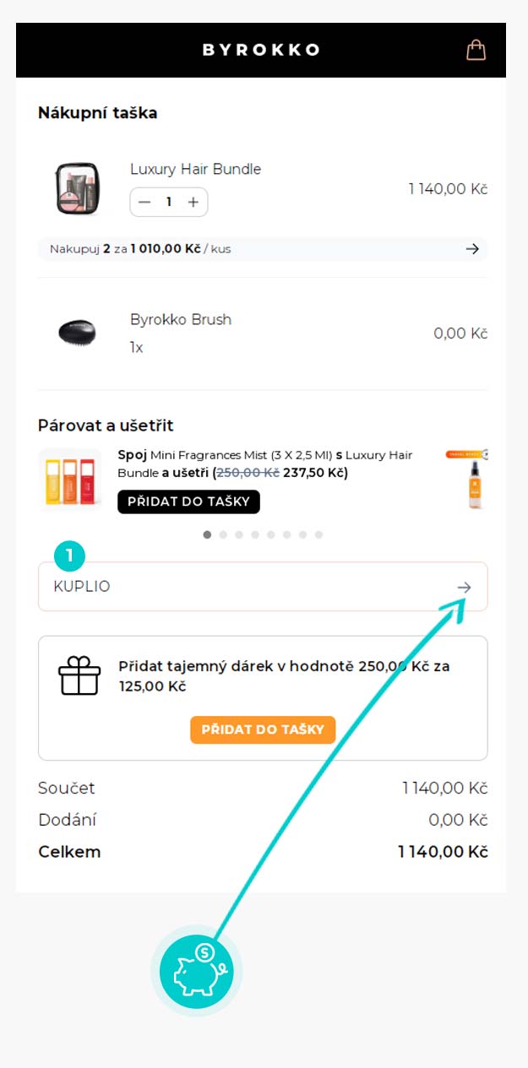Click the gift box icon
This screenshot has height=1068, width=528.
click(79, 676)
